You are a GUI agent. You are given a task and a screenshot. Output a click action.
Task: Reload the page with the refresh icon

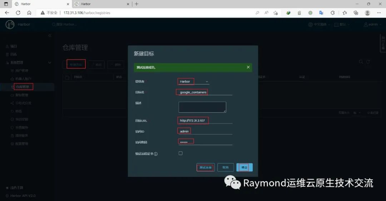[18, 13]
